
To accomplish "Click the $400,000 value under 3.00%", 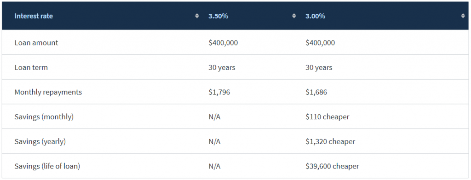I will point(320,43).
